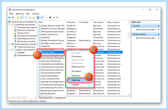
Task: Click the gear icon of Superfetch row
Action: (x=40, y=37)
